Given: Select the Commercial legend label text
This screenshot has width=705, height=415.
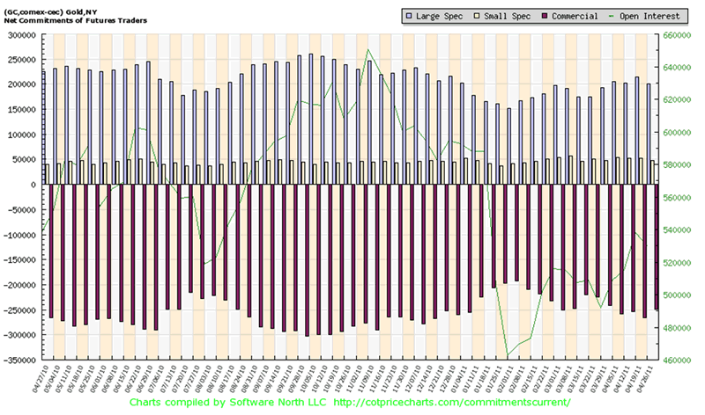Looking at the screenshot, I should (x=575, y=16).
